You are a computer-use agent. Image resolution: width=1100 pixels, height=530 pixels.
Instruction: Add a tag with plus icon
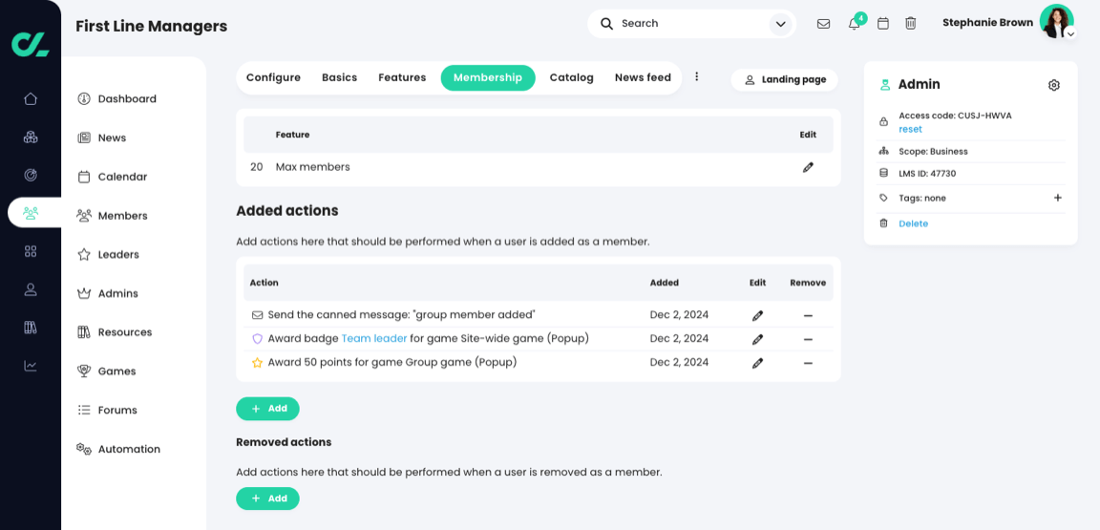coord(1057,198)
